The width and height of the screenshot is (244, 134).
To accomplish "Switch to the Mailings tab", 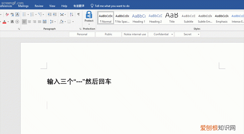I will tap(23, 6).
